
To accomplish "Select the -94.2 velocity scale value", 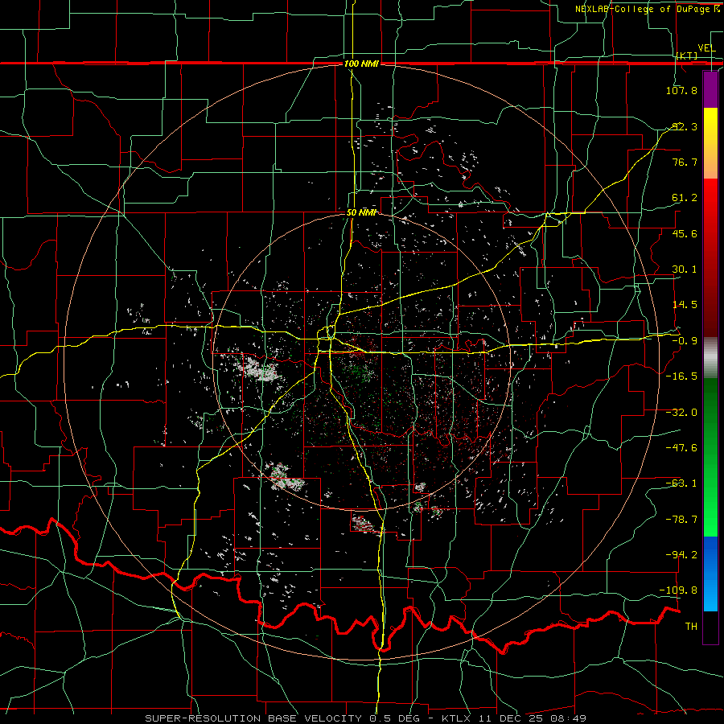I will pos(681,554).
